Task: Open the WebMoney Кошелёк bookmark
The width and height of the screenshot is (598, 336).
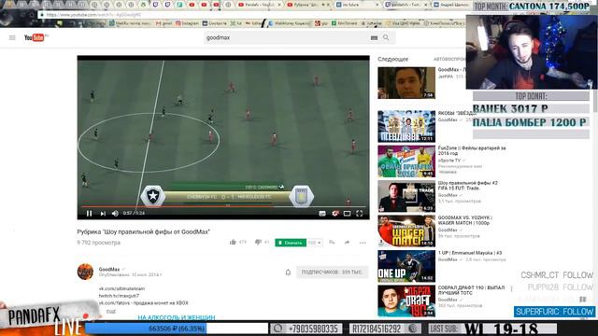Action: click(290, 23)
